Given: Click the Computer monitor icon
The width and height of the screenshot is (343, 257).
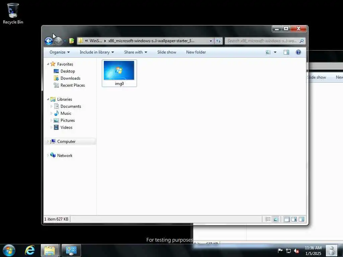Looking at the screenshot, I should 53,142.
